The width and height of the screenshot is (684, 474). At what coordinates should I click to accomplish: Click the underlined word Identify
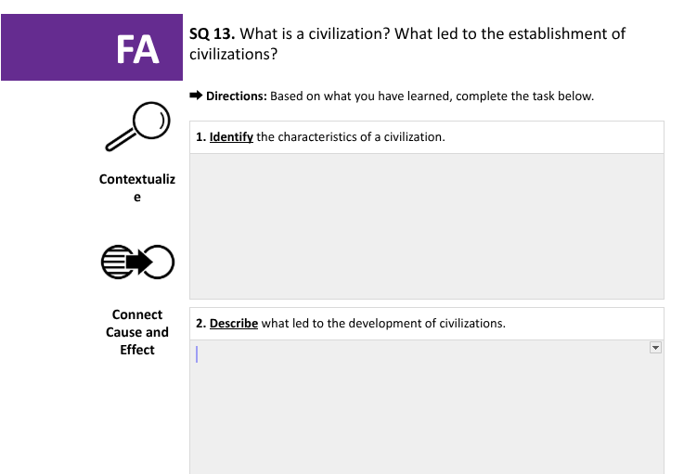[231, 137]
